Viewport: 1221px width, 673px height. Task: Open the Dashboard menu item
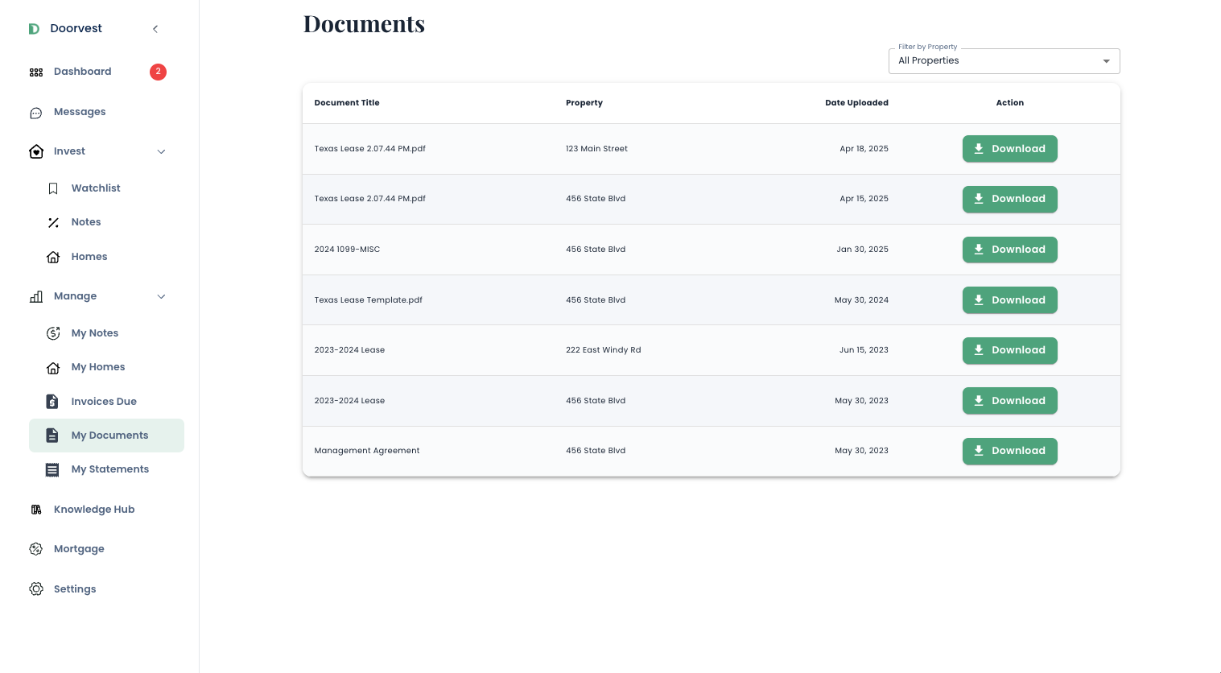coord(82,72)
